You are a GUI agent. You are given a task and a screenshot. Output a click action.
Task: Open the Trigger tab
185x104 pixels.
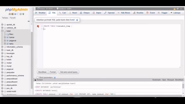point(163,13)
